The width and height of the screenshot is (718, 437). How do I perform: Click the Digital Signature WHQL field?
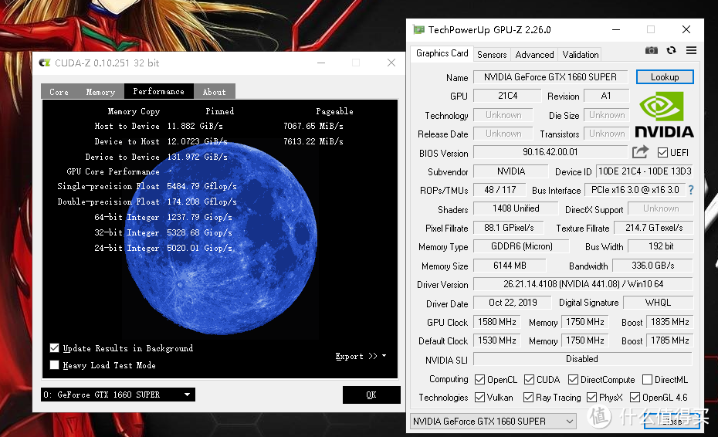(x=658, y=303)
